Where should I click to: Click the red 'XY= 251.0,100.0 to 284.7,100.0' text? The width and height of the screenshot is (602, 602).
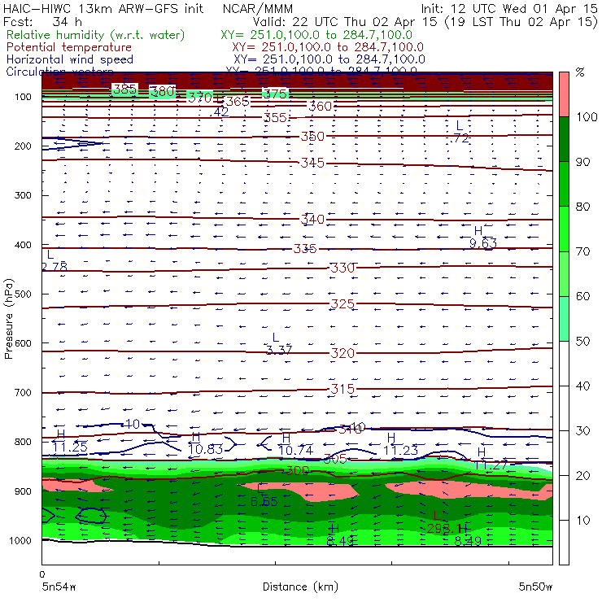click(x=328, y=47)
